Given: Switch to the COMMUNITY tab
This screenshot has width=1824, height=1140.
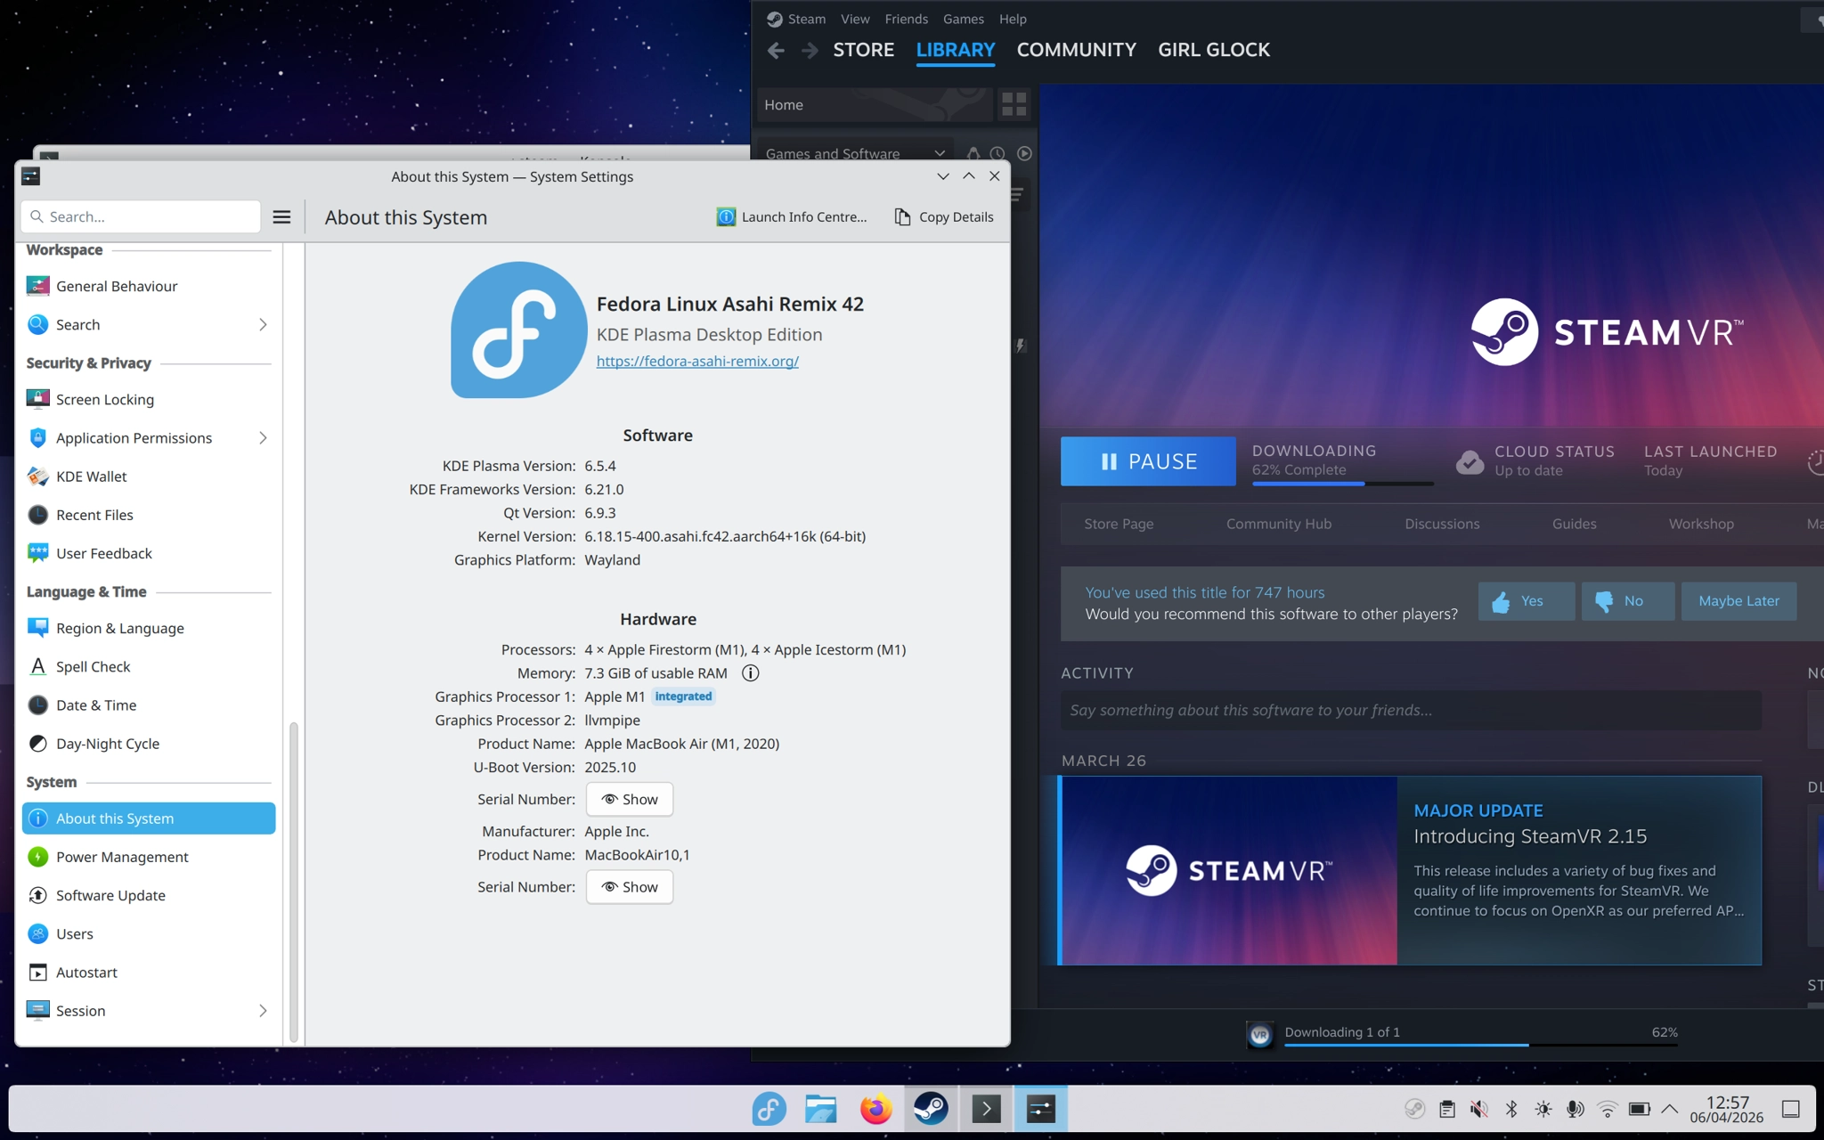Looking at the screenshot, I should pyautogui.click(x=1076, y=50).
